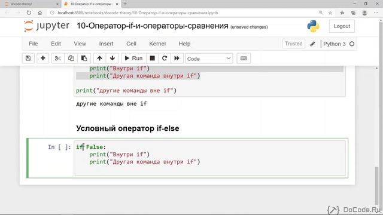Click the Python 3 kernel idle circle
The image size is (383, 215).
pyautogui.click(x=352, y=44)
